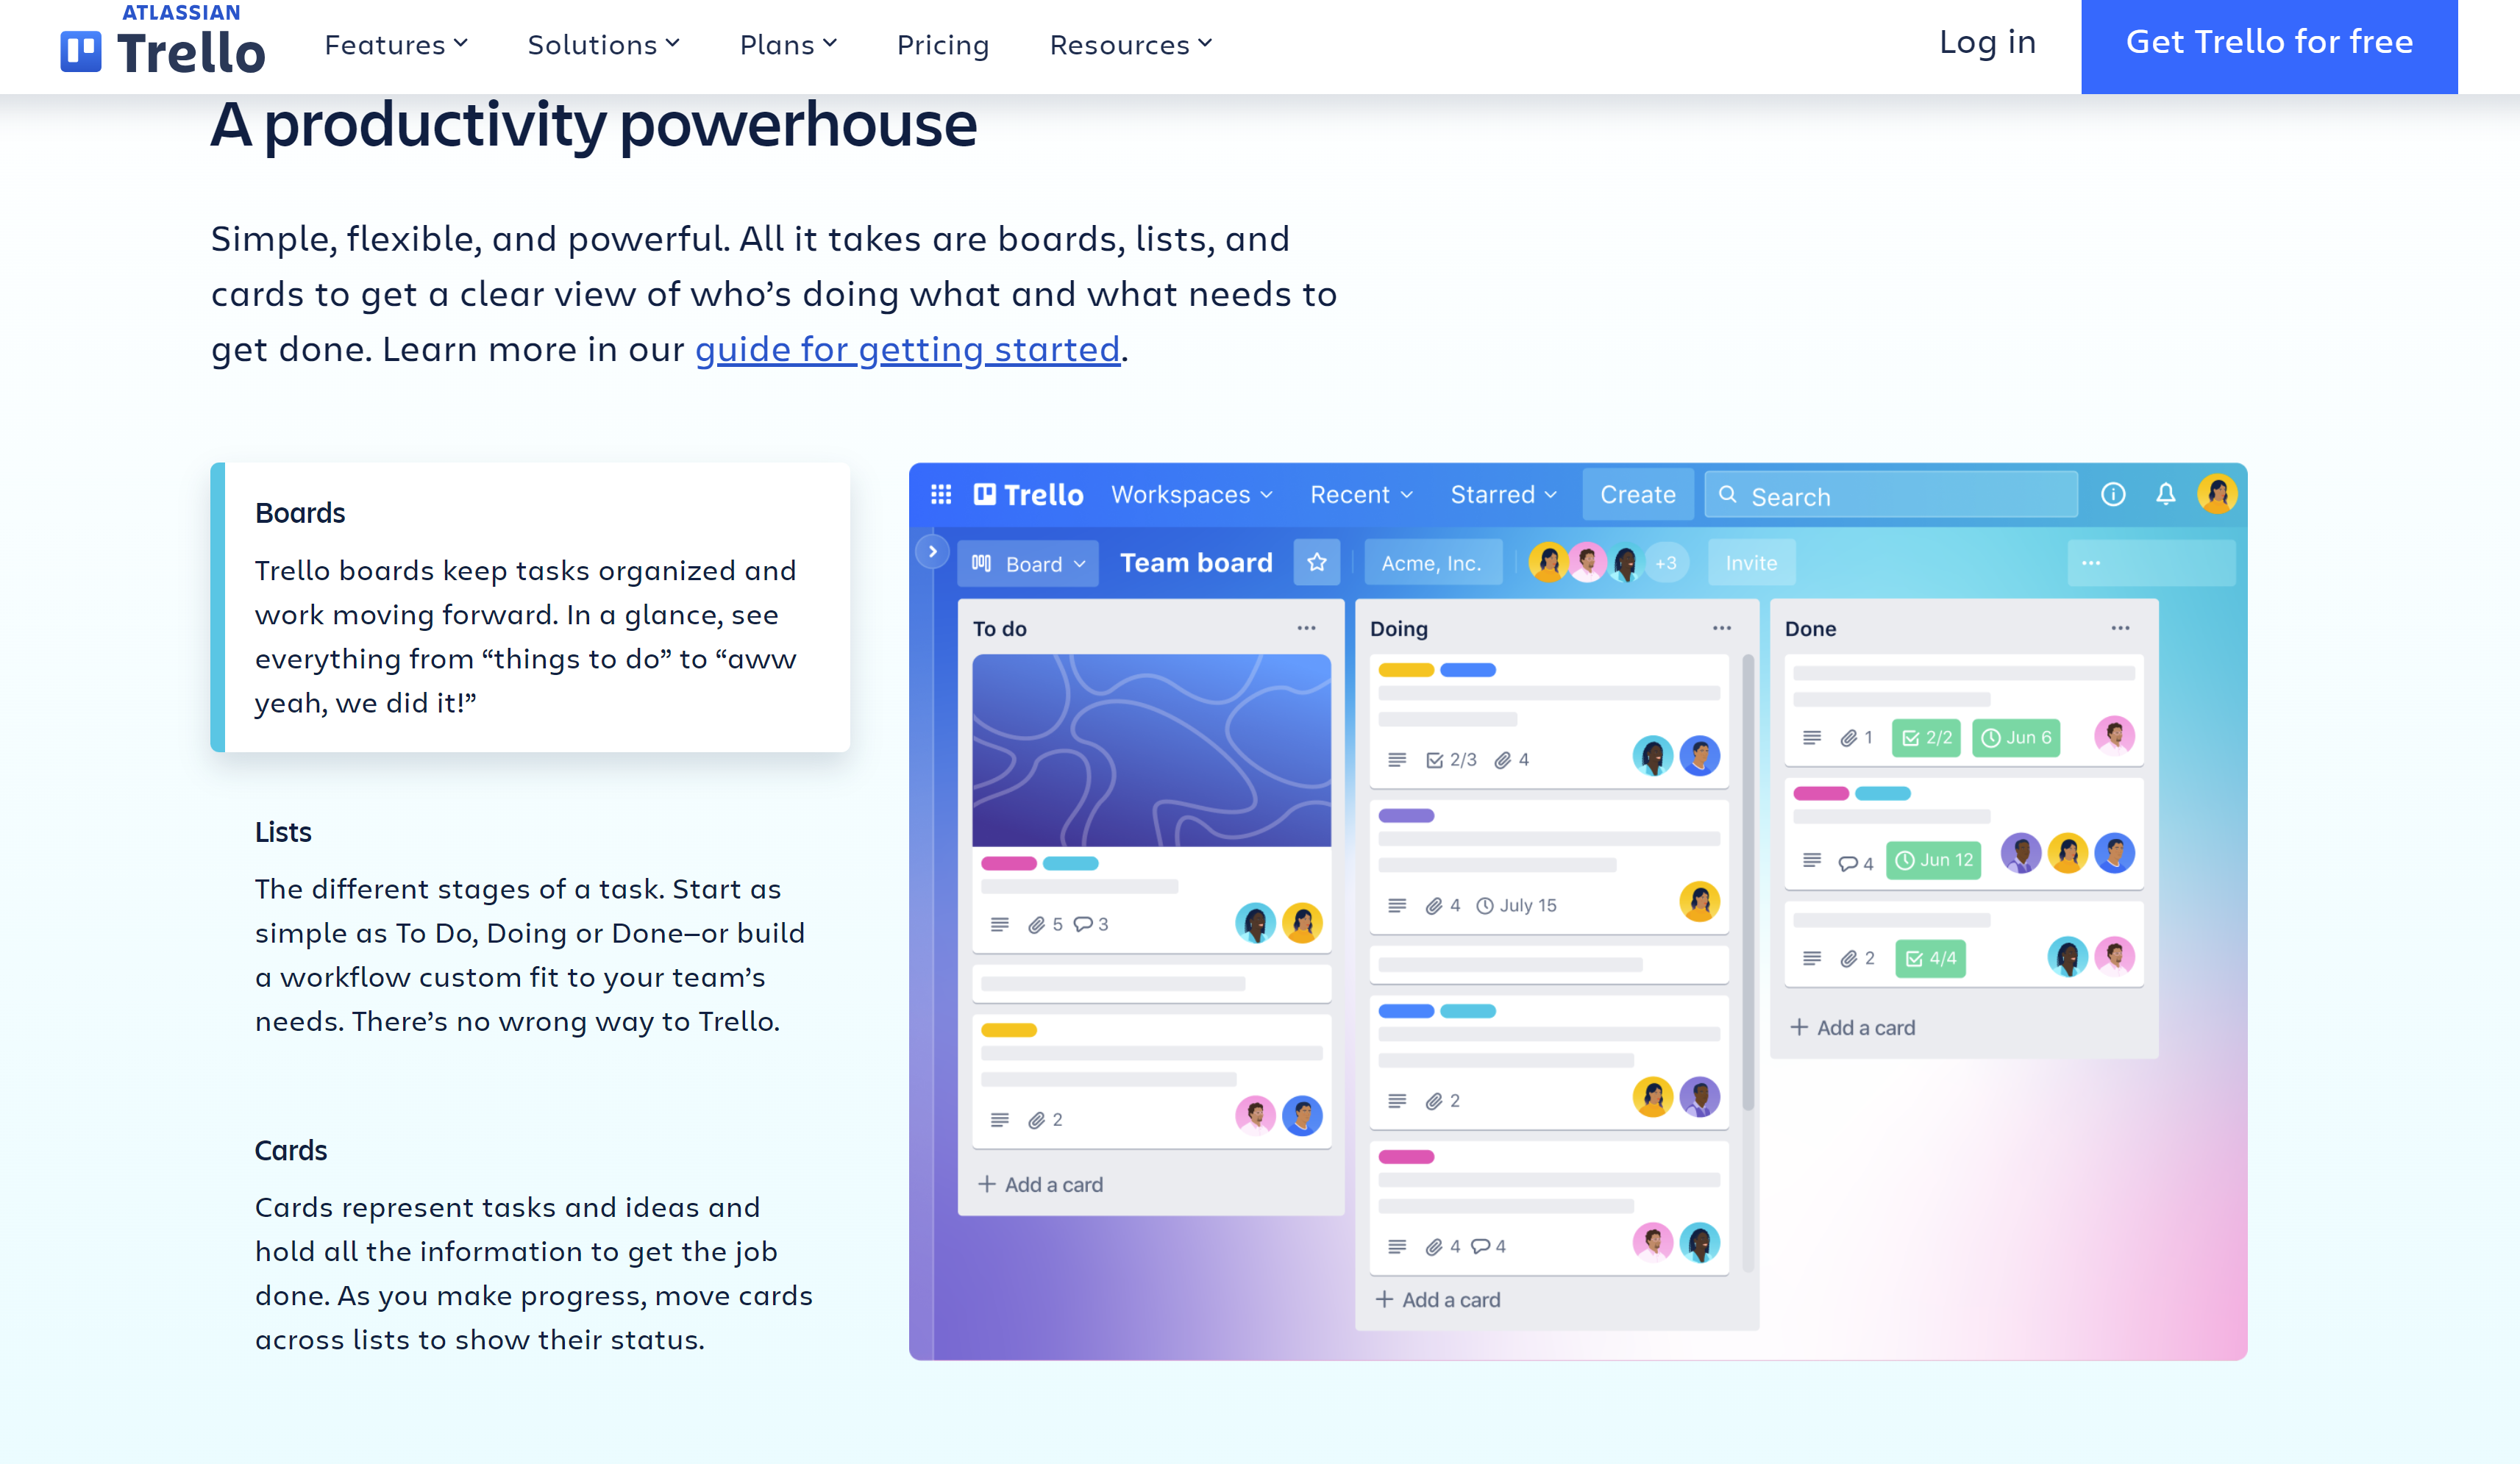The width and height of the screenshot is (2520, 1464).
Task: Click the Invite button on board
Action: pos(1750,561)
